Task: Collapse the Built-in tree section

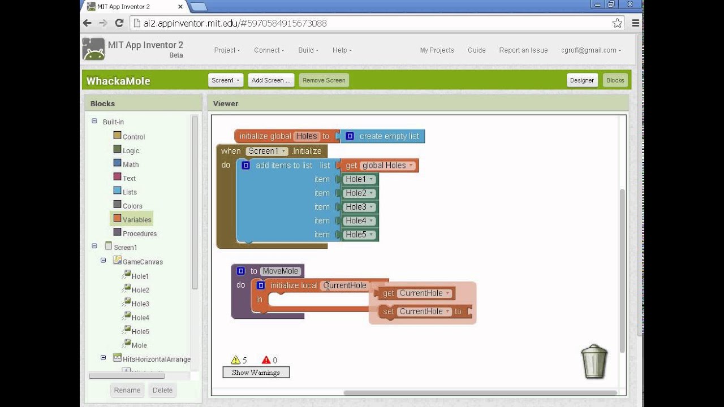Action: (x=94, y=121)
